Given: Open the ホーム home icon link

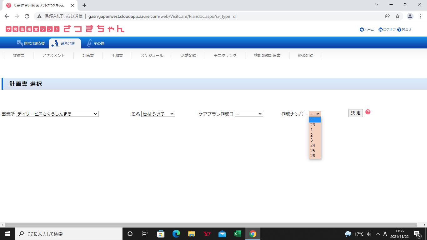Looking at the screenshot, I should click(362, 29).
